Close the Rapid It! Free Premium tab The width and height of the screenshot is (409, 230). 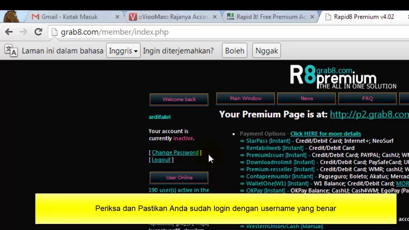(312, 17)
